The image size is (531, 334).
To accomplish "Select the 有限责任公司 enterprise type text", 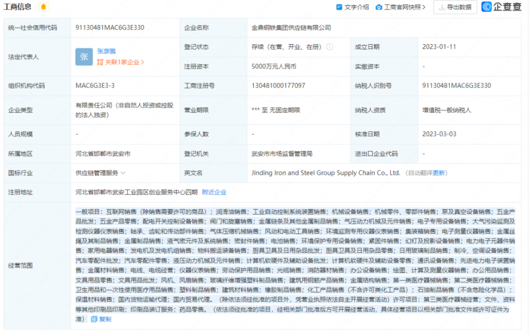I will tap(124, 110).
